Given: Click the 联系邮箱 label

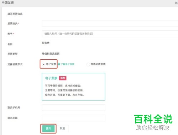Looking at the screenshot, I should (12, 118).
